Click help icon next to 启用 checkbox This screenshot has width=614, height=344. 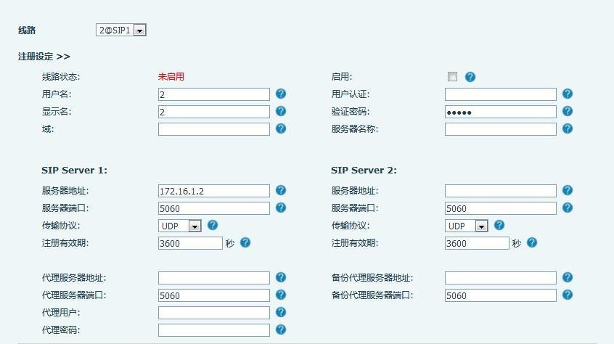coord(470,77)
